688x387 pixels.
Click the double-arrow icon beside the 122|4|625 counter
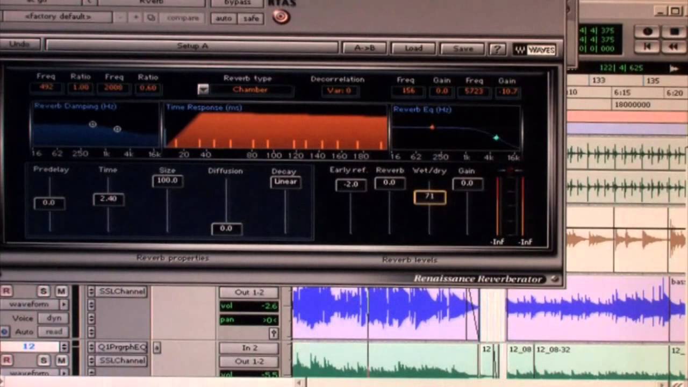point(673,68)
